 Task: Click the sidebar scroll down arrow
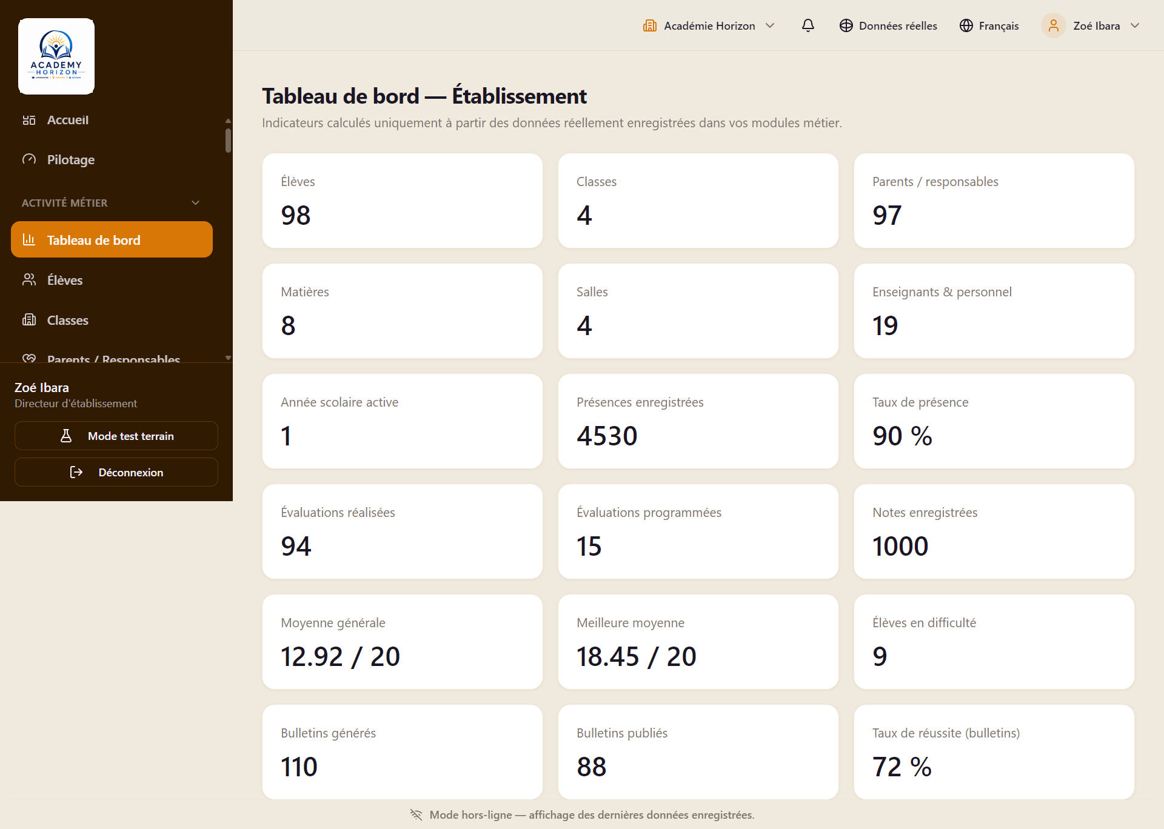point(228,358)
